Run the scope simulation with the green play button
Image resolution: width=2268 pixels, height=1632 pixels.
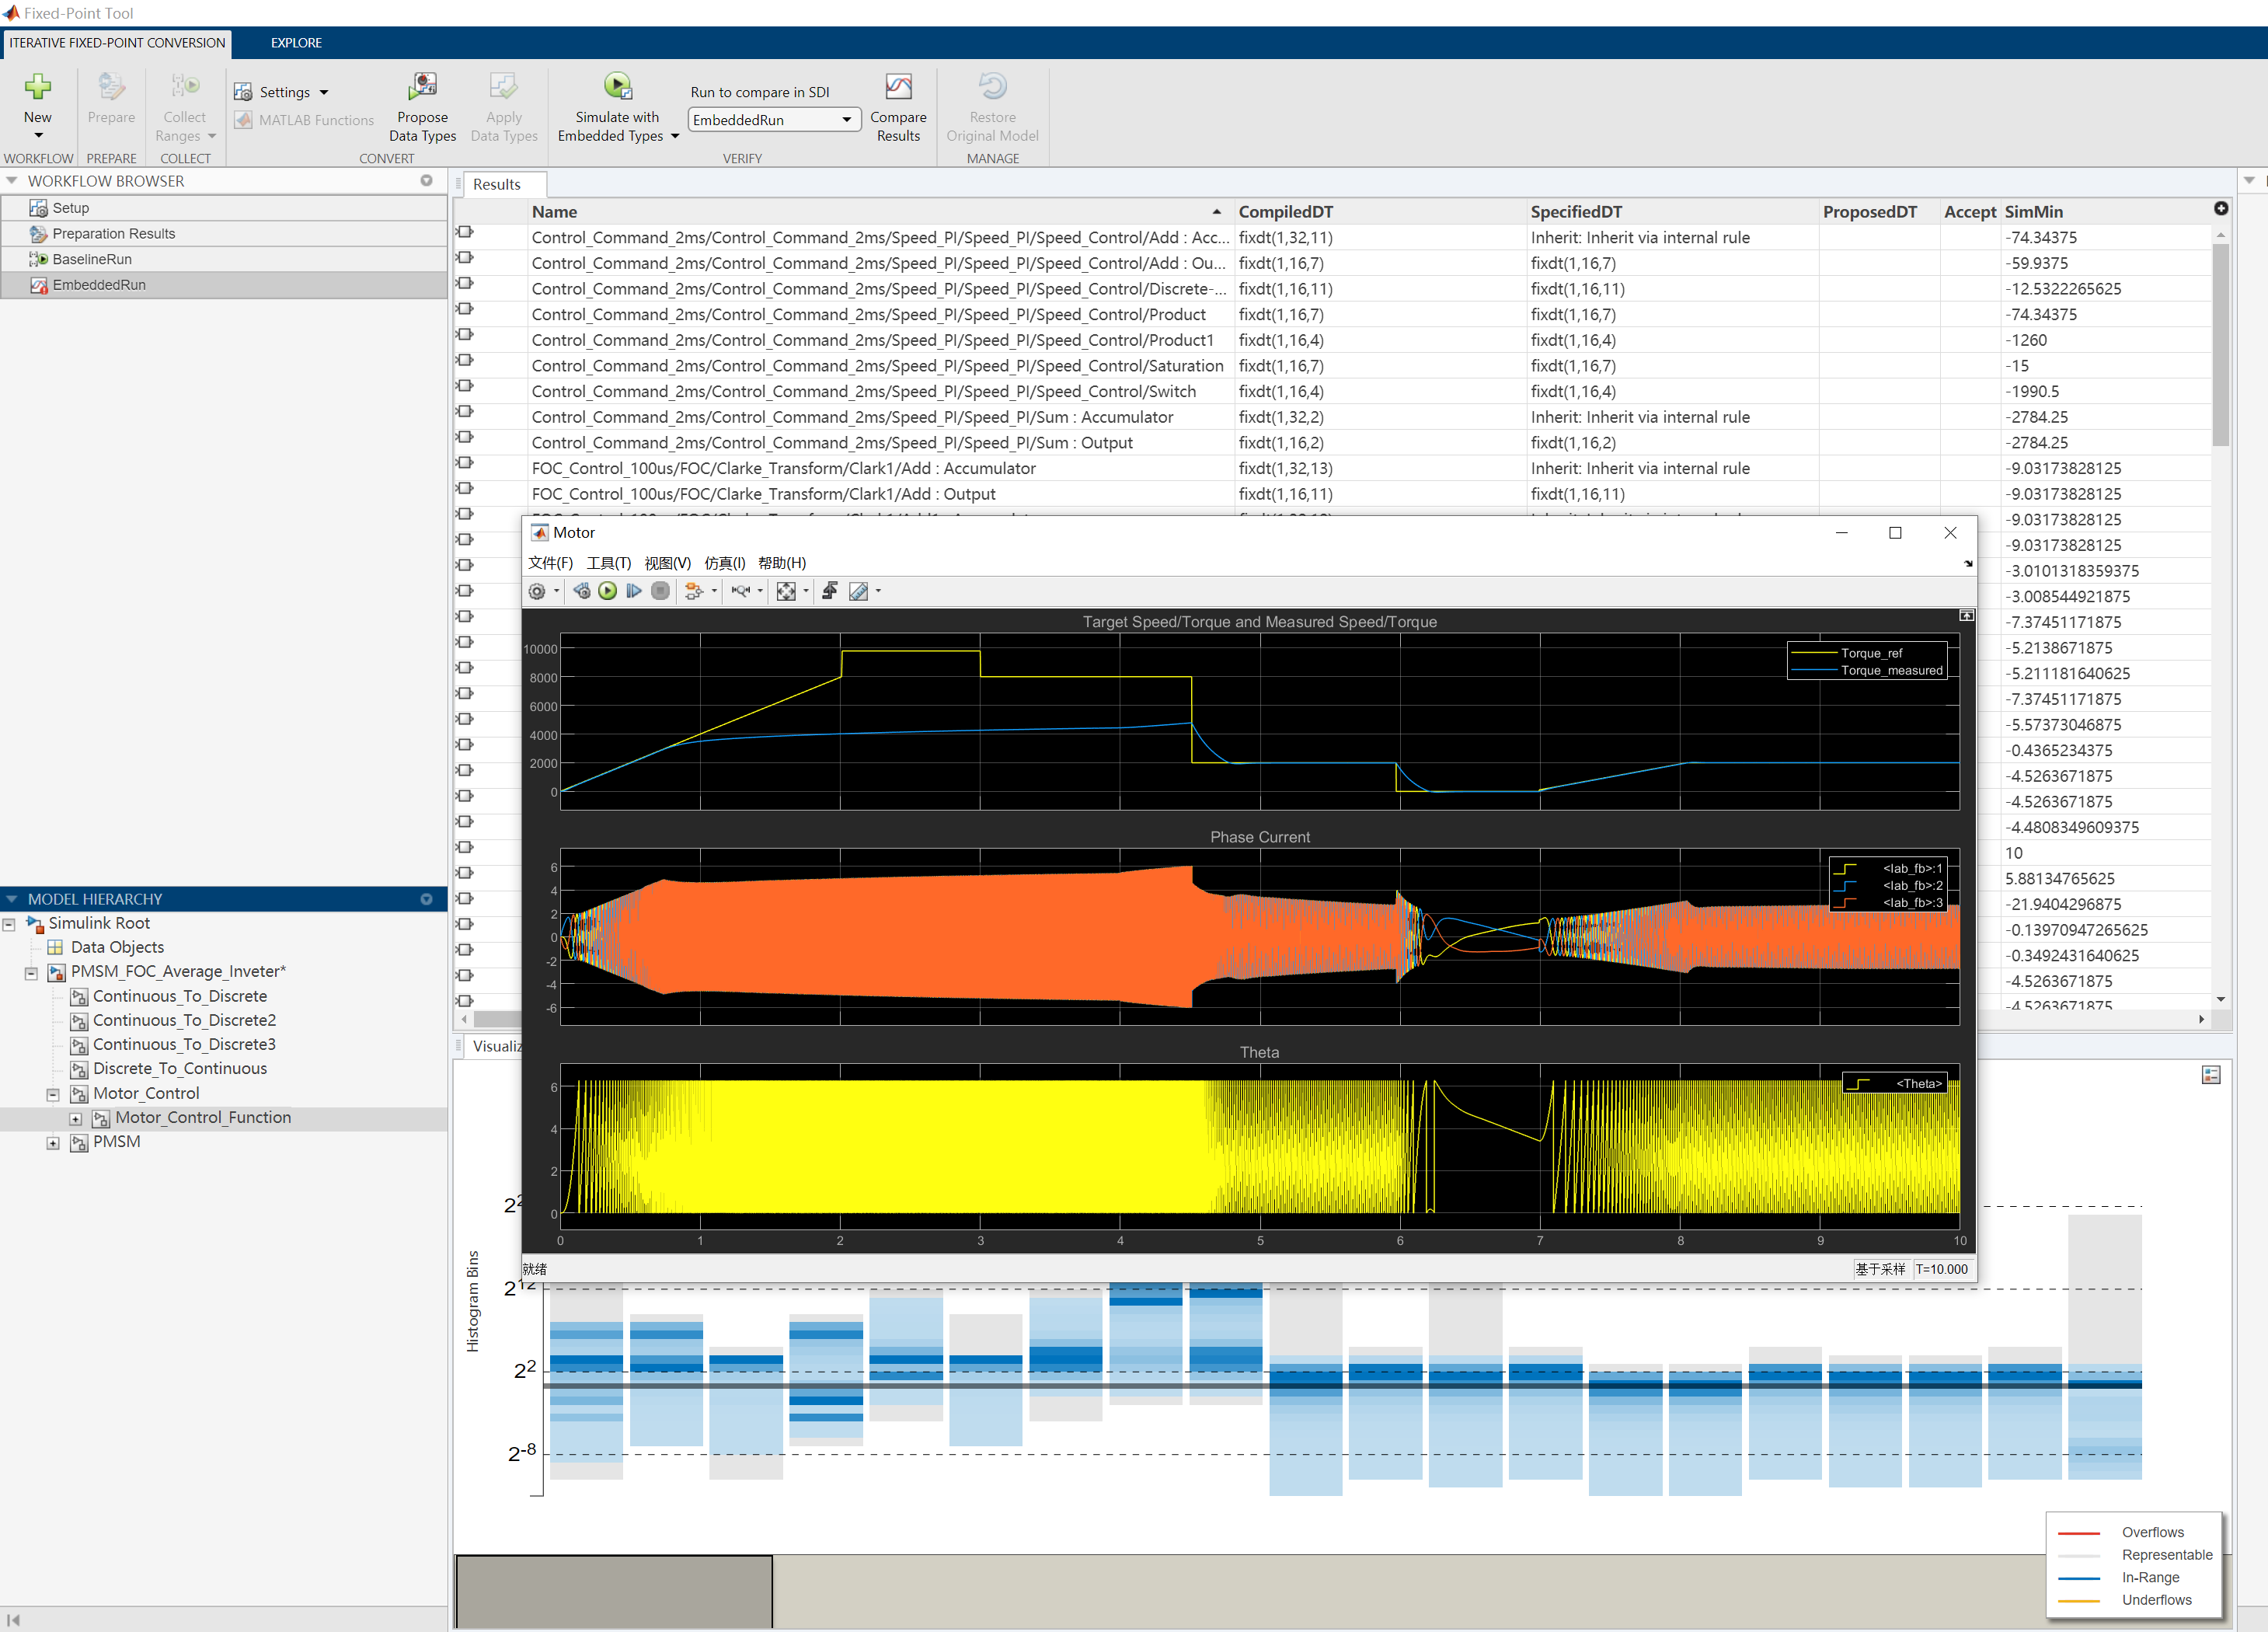click(607, 591)
